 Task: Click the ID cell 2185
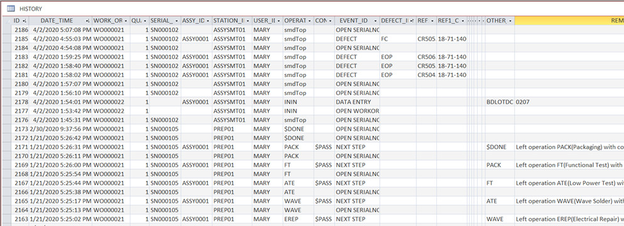(21, 39)
